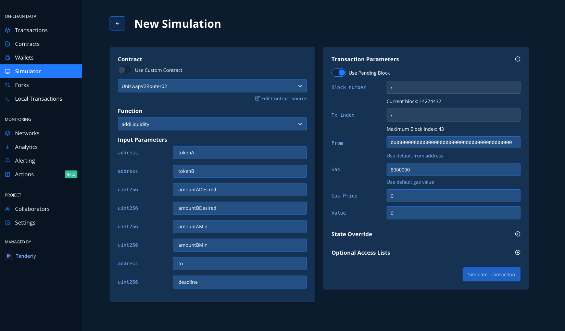
Task: Click the back arrow button
Action: [117, 24]
